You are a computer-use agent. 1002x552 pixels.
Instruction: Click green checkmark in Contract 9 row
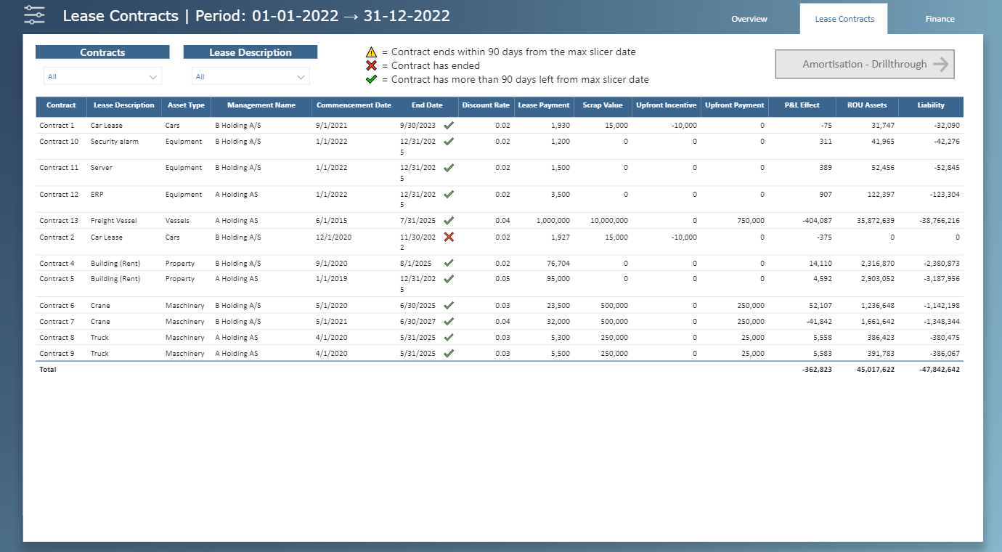point(449,353)
